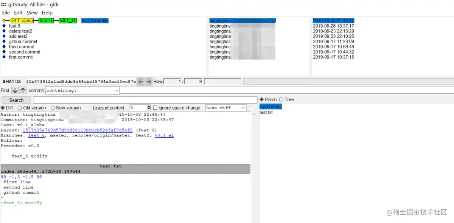Open the View menu

[x=32, y=13]
